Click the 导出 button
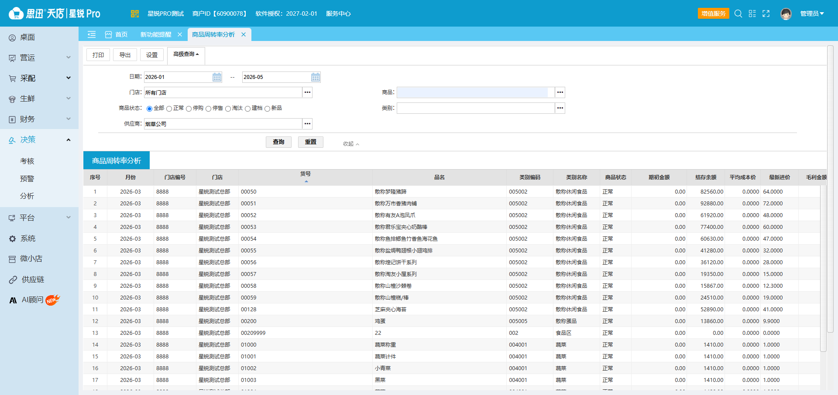The image size is (838, 395). click(125, 55)
